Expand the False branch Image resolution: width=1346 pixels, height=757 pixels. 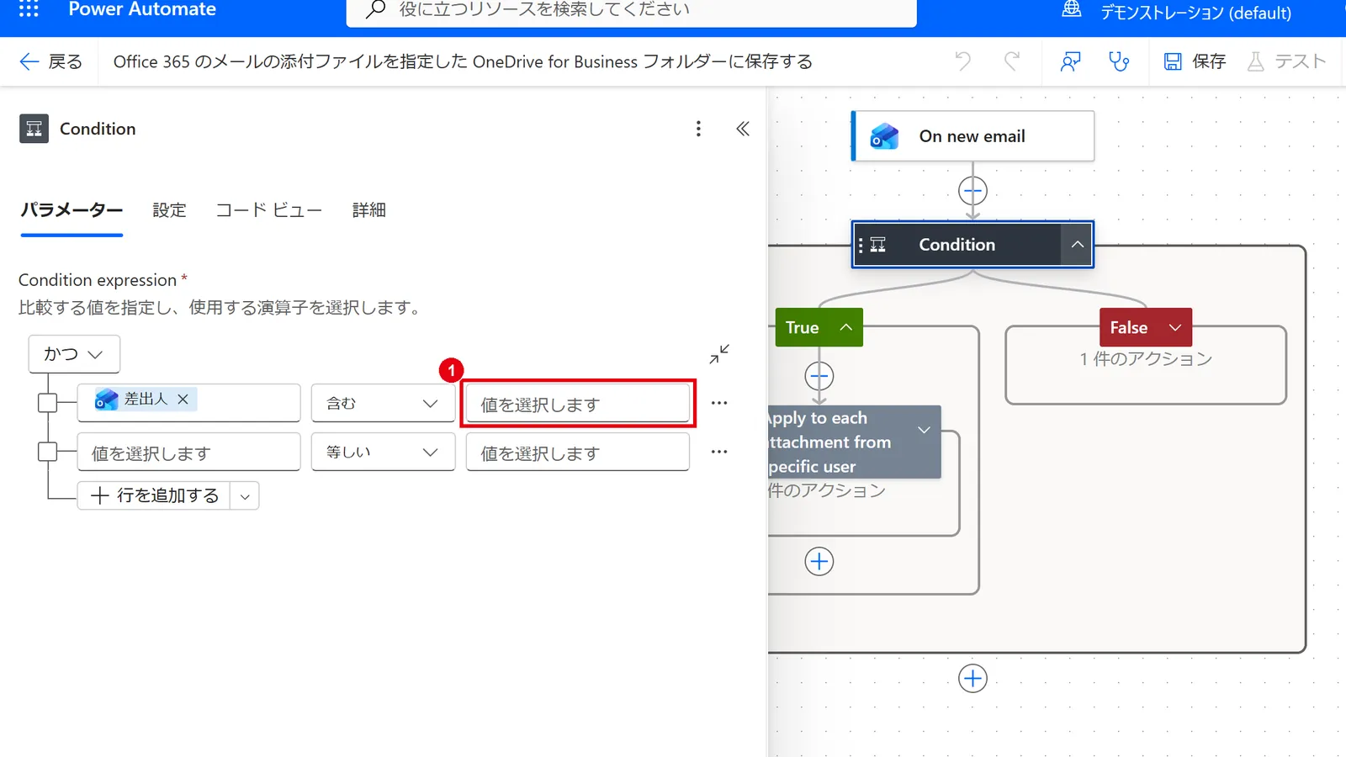(1175, 327)
